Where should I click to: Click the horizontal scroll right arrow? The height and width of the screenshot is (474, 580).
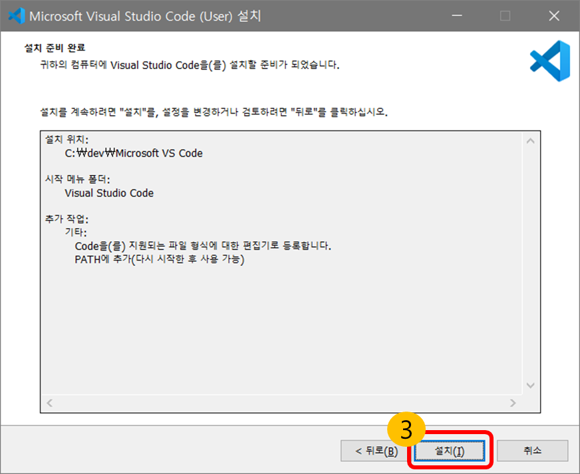coord(513,403)
